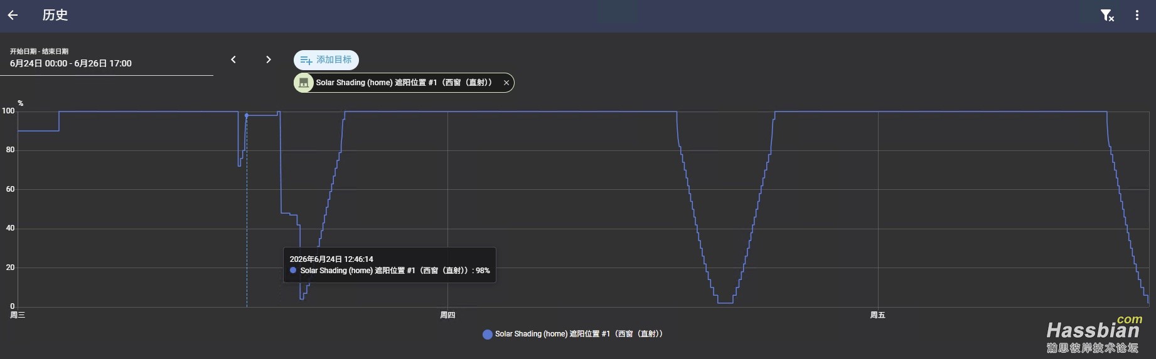Image resolution: width=1156 pixels, height=359 pixels.
Task: Toggle Solar Shading series in chart legend
Action: [572, 334]
